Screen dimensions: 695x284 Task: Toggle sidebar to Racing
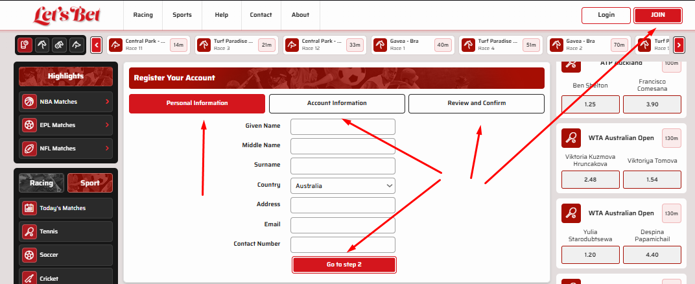point(41,183)
